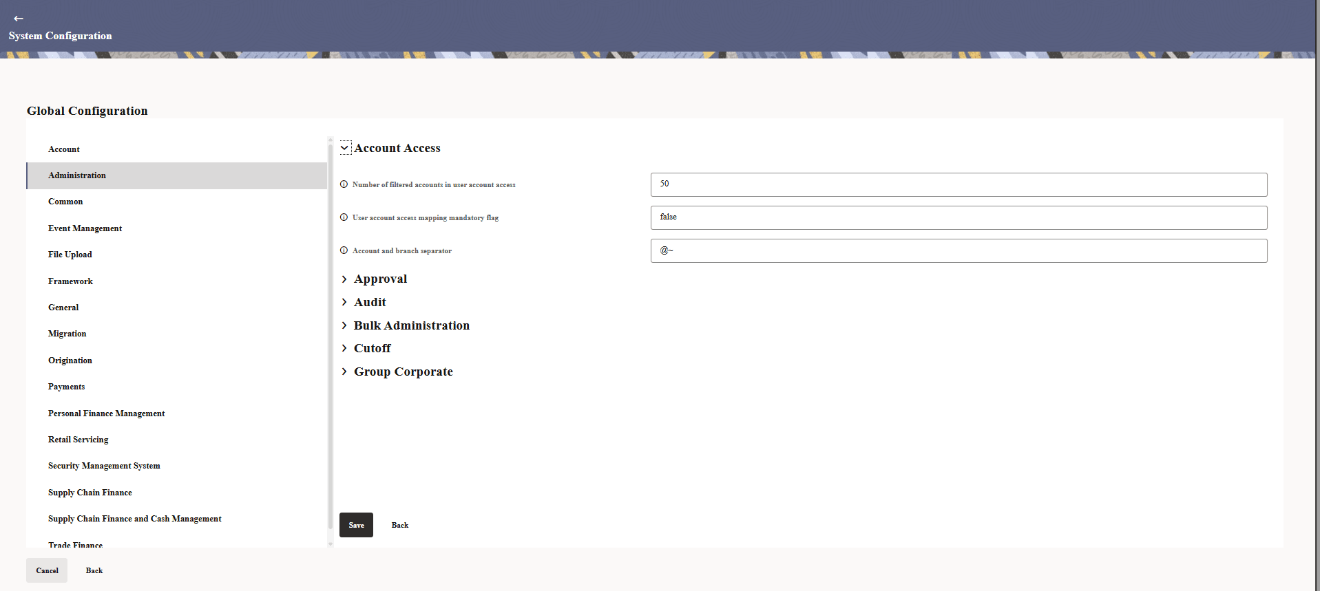Click the Cancel button
This screenshot has height=591, width=1320.
tap(47, 570)
